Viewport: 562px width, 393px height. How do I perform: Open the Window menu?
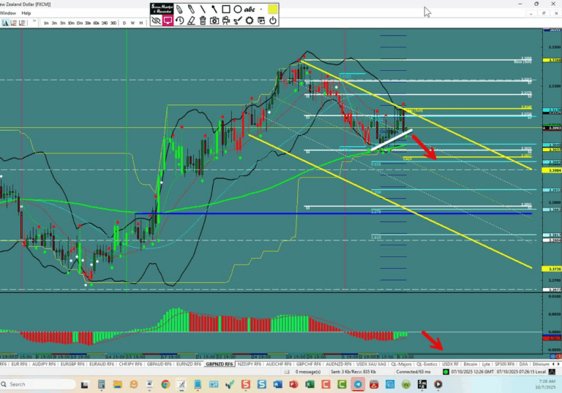(x=8, y=13)
